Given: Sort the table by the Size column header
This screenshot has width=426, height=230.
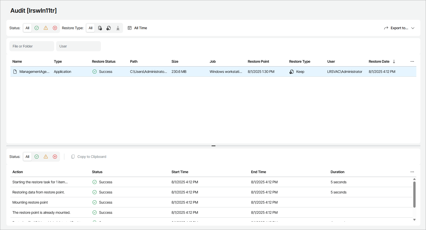Looking at the screenshot, I should [x=175, y=61].
